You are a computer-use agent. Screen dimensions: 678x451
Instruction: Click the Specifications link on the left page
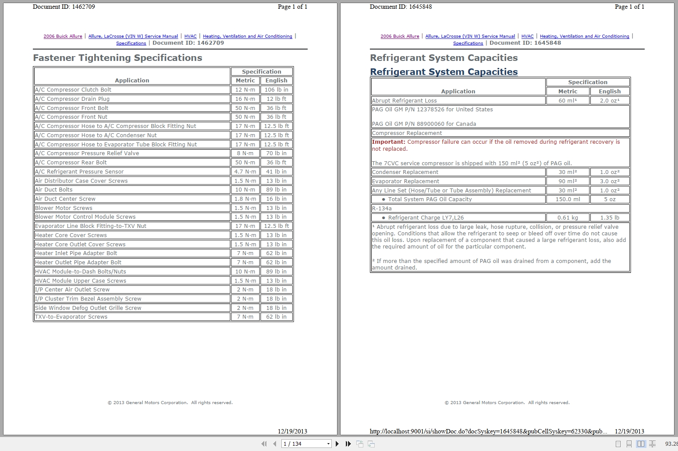131,43
